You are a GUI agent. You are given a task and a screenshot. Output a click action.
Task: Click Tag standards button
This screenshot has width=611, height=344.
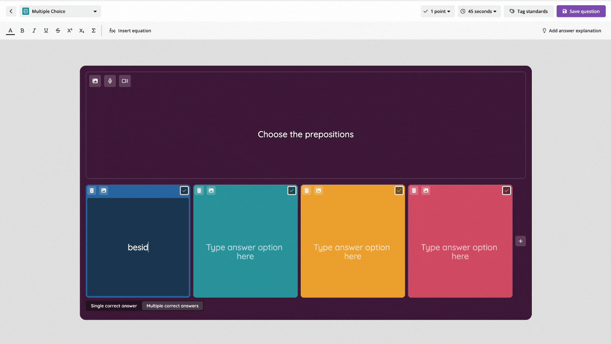pyautogui.click(x=529, y=11)
